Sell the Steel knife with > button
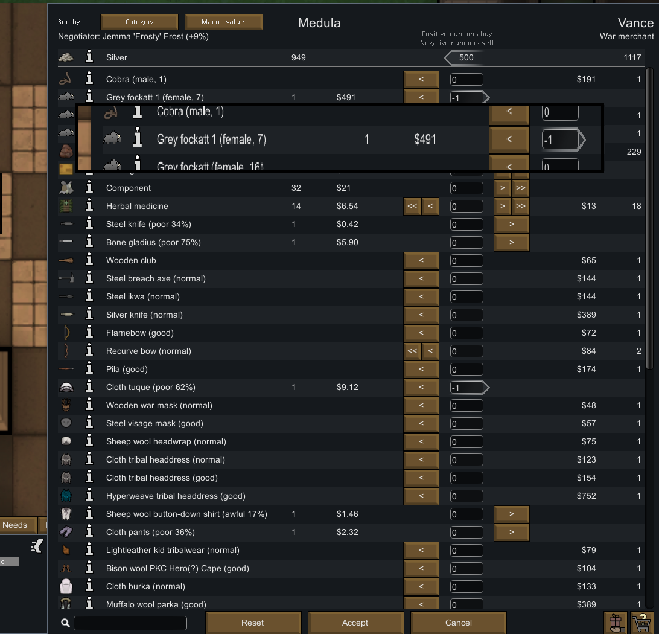659x634 pixels. 512,224
